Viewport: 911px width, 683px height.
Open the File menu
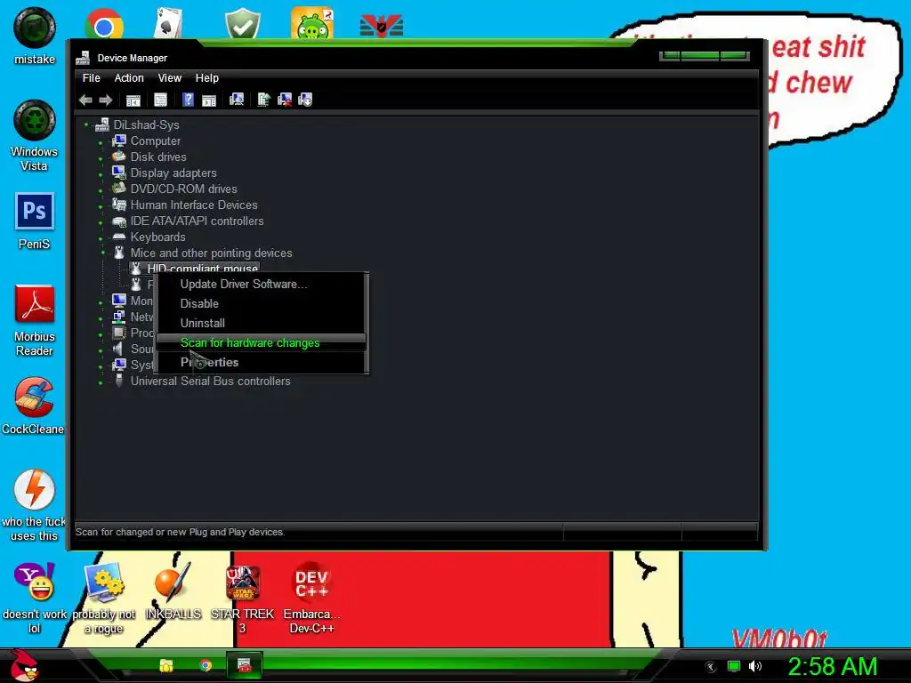click(x=92, y=78)
